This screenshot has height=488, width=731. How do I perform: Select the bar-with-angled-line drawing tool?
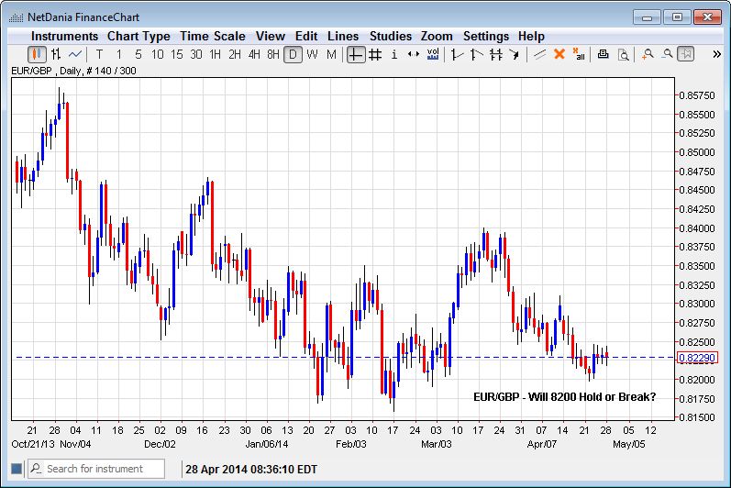pyautogui.click(x=476, y=54)
